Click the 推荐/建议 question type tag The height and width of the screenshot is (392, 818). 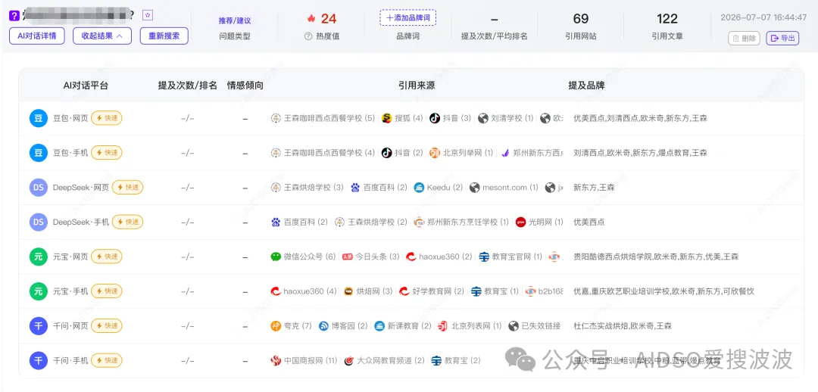coord(235,21)
